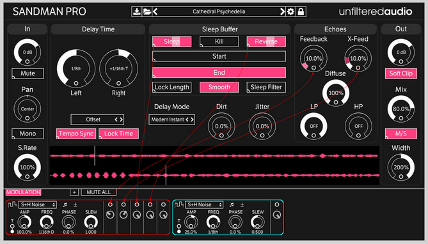Click the MODULATION section tab

[24, 192]
